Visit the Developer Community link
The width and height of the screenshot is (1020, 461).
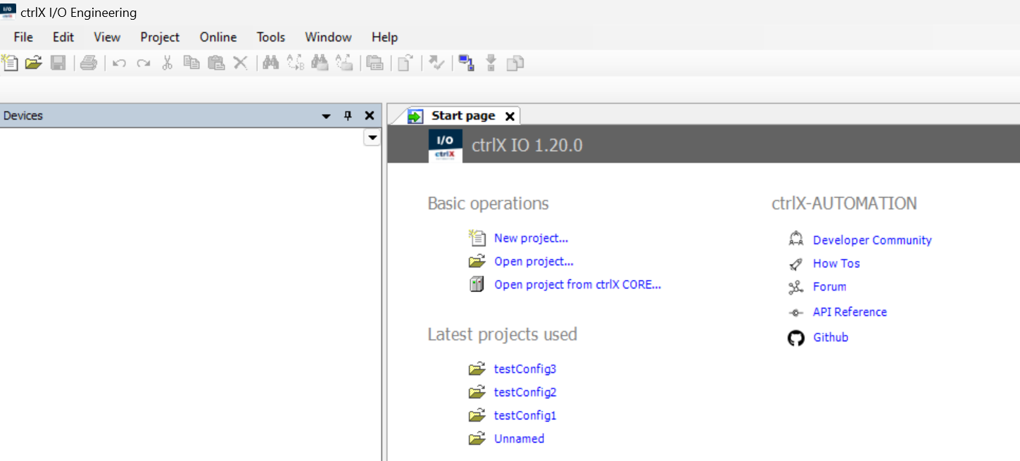coord(872,240)
